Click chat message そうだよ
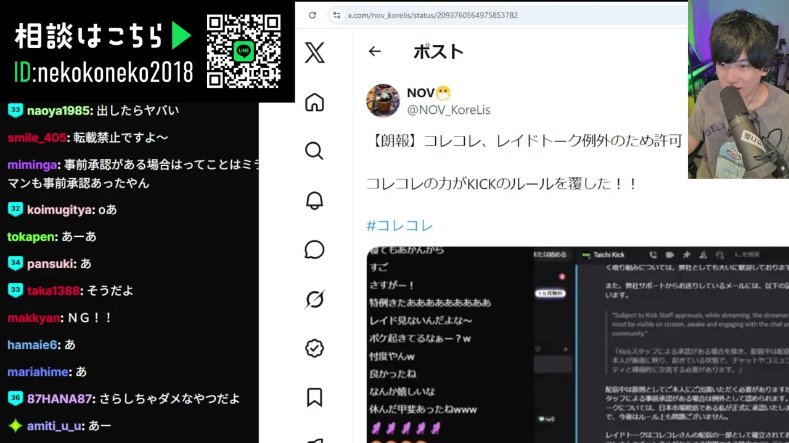This screenshot has width=789, height=443. [x=110, y=290]
